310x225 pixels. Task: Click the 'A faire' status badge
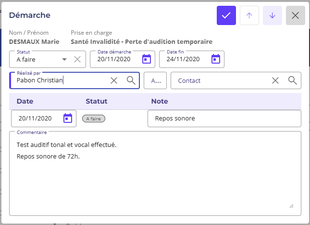pos(93,118)
